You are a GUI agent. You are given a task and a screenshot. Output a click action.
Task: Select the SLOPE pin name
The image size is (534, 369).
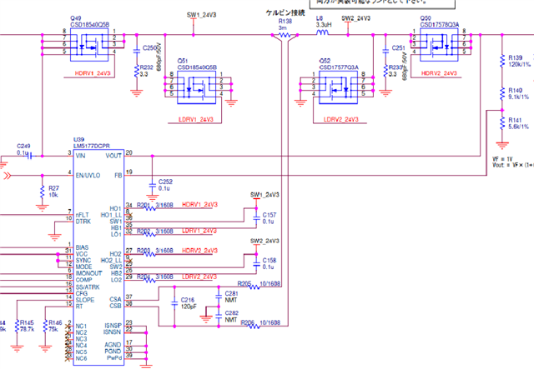(85, 300)
